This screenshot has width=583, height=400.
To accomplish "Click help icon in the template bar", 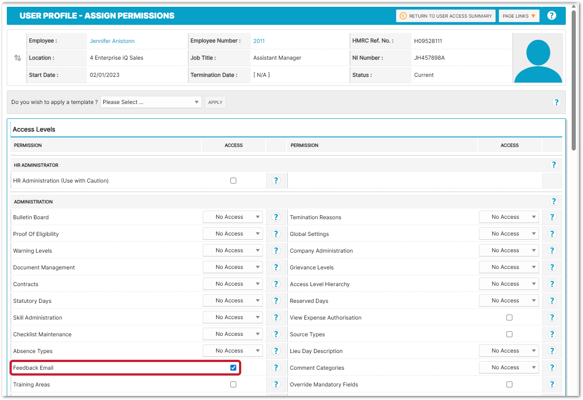I will [x=556, y=102].
